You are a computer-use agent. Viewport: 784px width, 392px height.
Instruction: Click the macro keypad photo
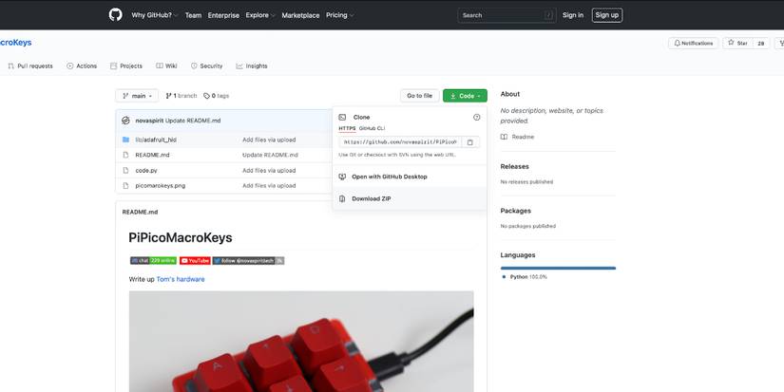pos(301,341)
